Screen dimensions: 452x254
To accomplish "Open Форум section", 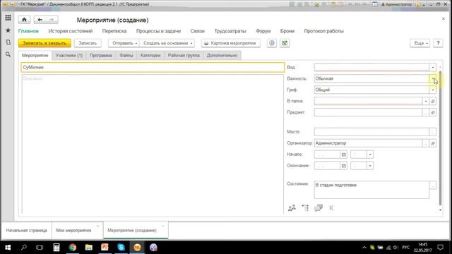I will tap(263, 31).
